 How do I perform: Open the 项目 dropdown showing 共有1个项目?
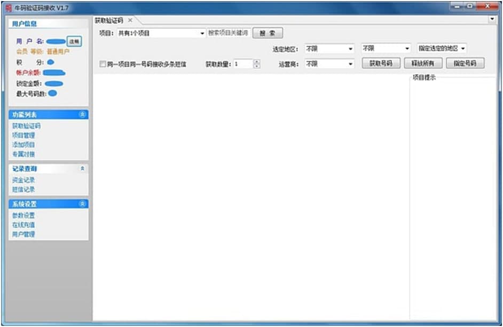pos(161,33)
